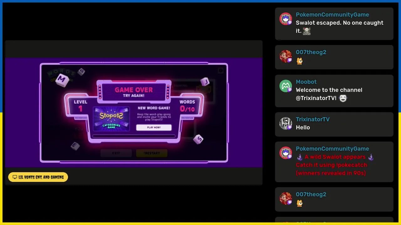Click the Twitch badge on Moobot's avatar
This screenshot has width=401, height=225.
click(290, 90)
